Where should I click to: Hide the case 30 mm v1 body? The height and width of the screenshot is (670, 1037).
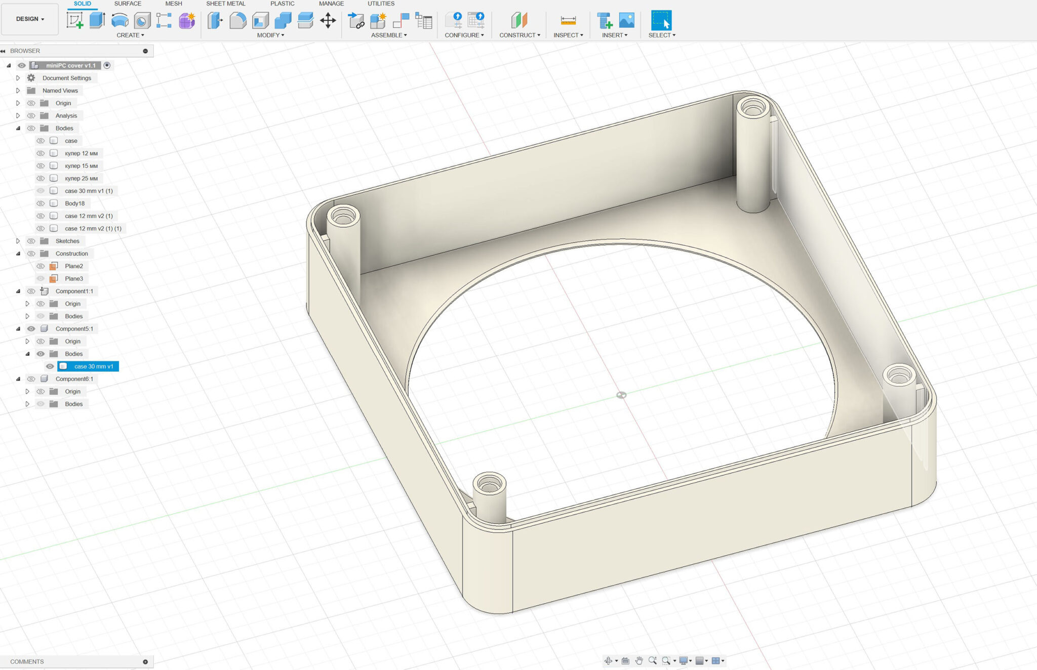click(x=50, y=366)
